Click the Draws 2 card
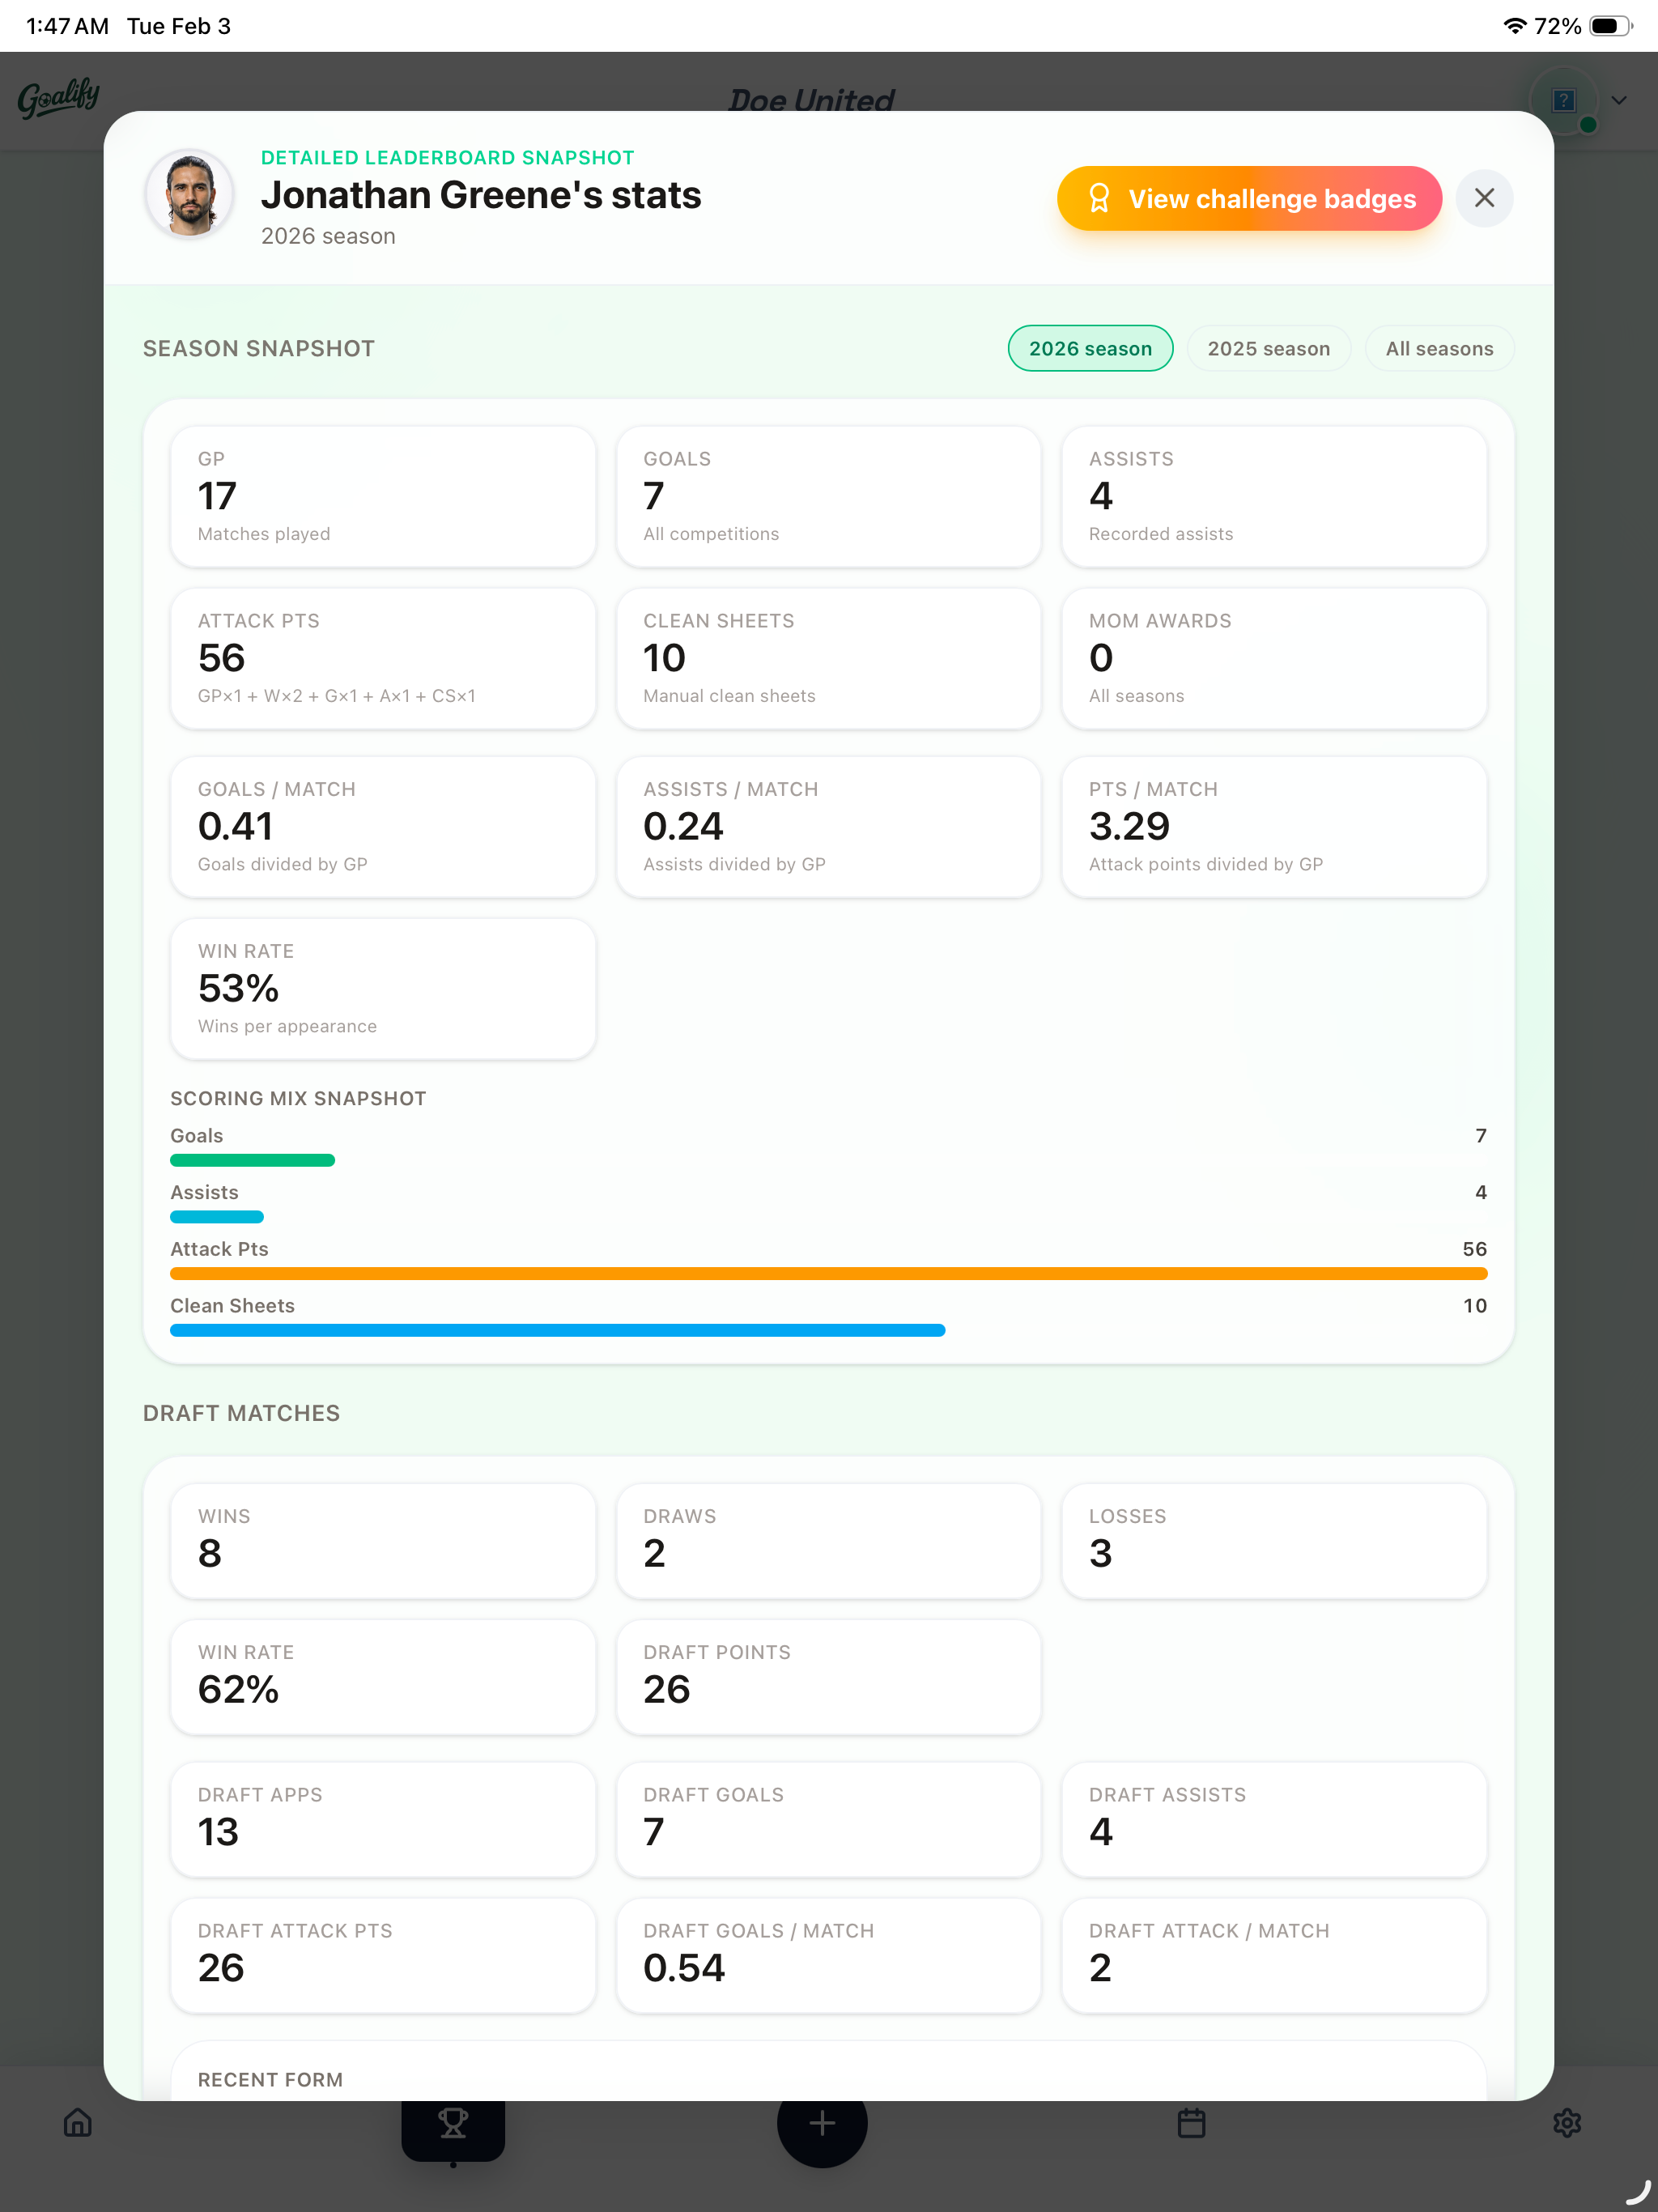The height and width of the screenshot is (2212, 1658). coord(828,1541)
